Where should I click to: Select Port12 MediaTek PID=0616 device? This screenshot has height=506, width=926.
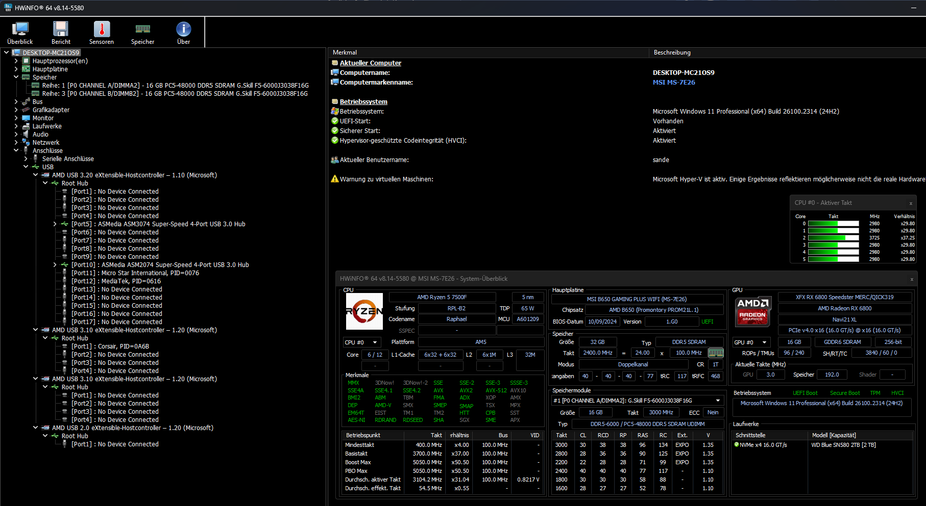click(x=116, y=281)
